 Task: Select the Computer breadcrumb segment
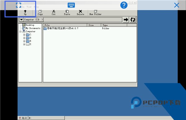[x=29, y=20]
